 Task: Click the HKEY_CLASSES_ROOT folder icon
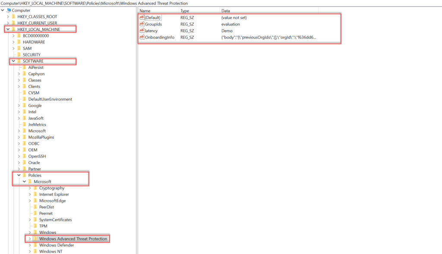click(13, 17)
